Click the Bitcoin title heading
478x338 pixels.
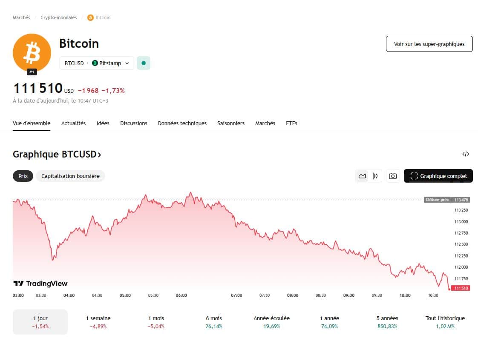[x=79, y=43]
